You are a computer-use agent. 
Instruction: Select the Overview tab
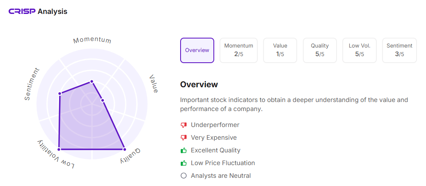coord(197,50)
